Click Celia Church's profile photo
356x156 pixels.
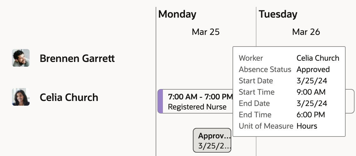pos(21,97)
